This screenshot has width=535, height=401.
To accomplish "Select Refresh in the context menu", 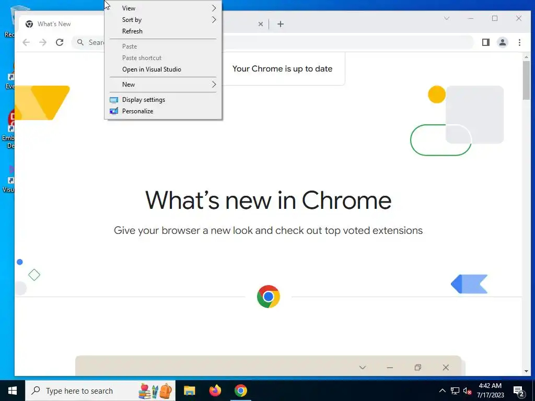I will point(163,31).
